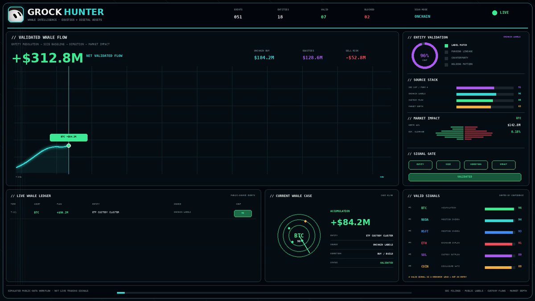This screenshot has height=301, width=535.
Task: Click the Valid count 07
Action: coord(324,17)
